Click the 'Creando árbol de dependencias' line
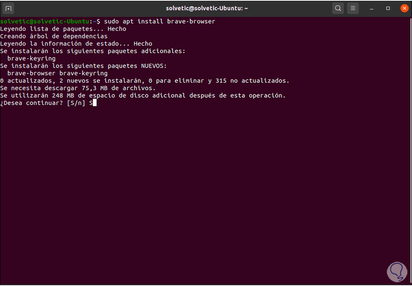This screenshot has height=286, width=412. pos(54,36)
